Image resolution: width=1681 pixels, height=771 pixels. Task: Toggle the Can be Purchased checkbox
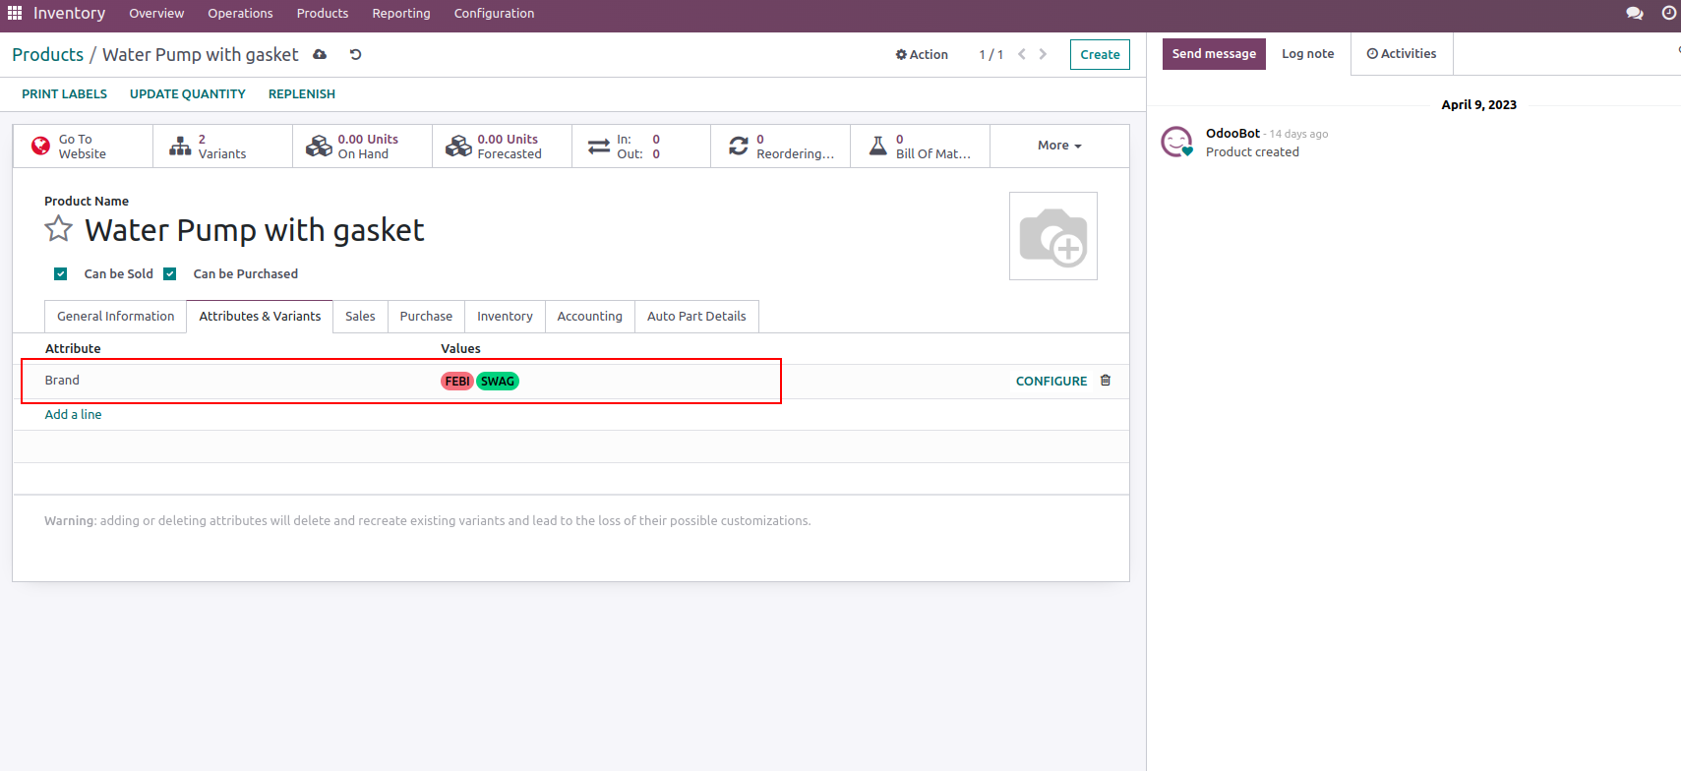click(170, 274)
